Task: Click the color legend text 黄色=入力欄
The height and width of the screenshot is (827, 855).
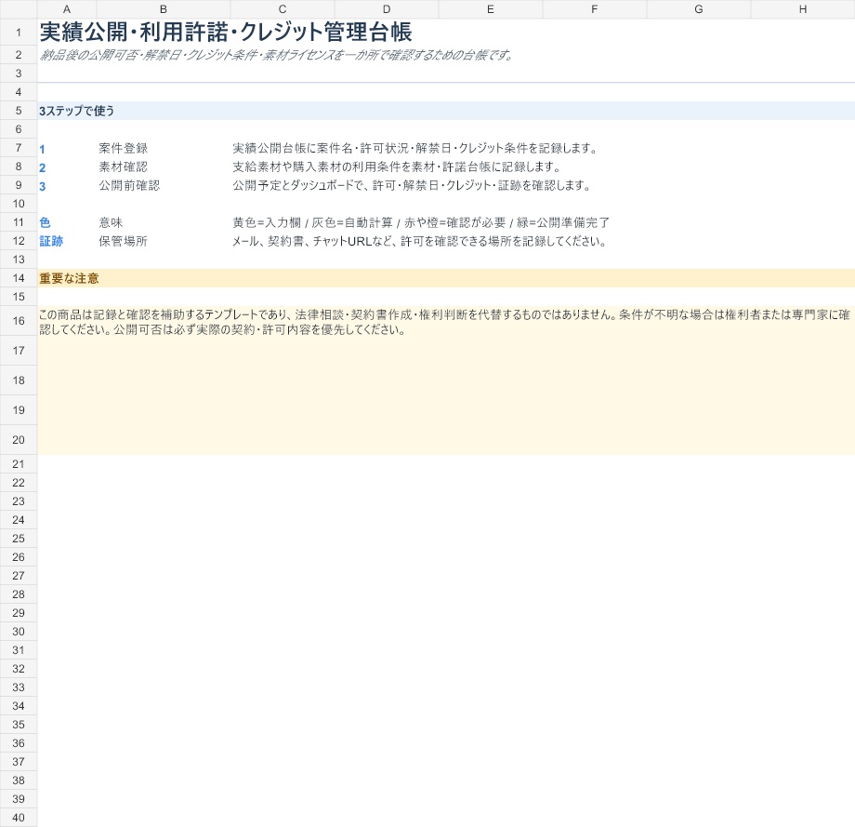Action: coord(421,222)
